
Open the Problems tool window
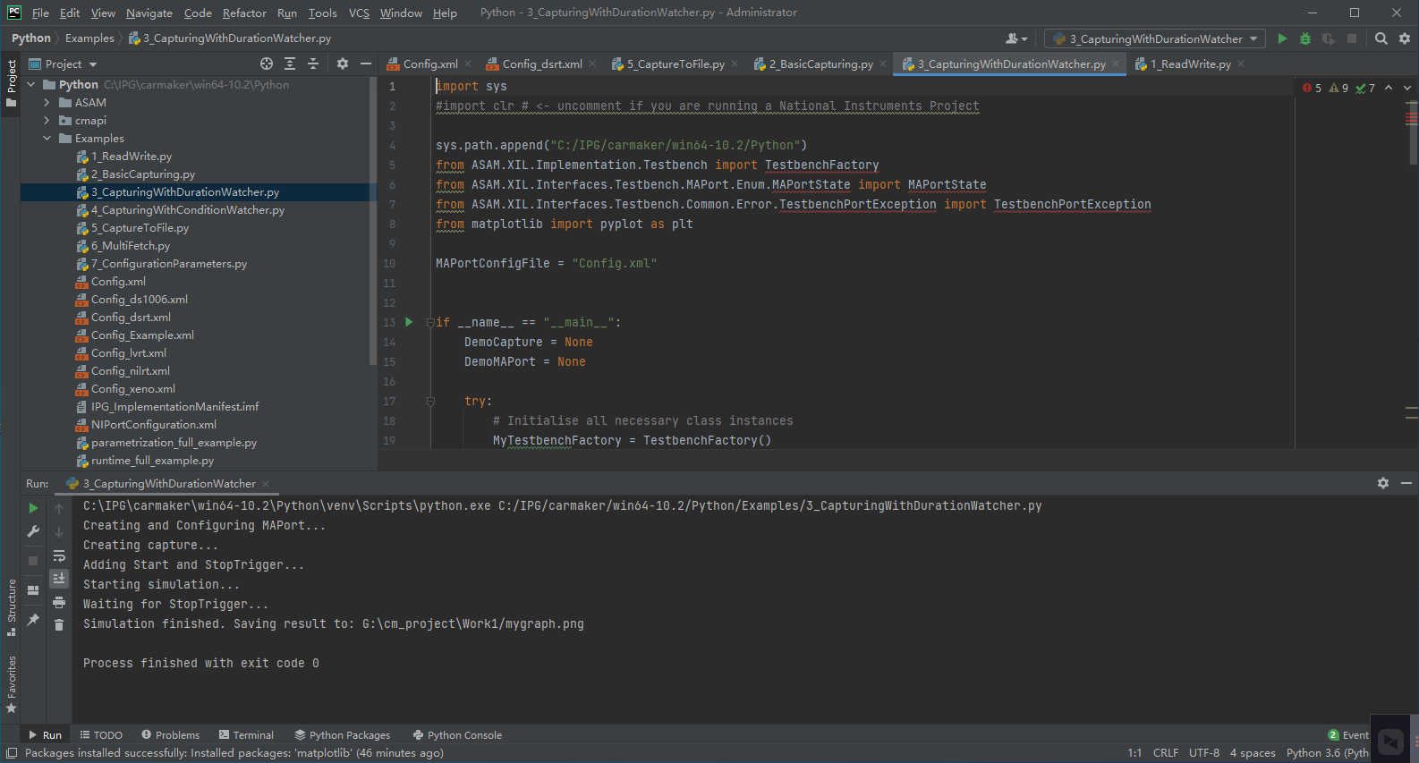(170, 735)
